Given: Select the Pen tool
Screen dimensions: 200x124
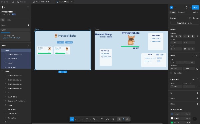Looking at the screenshot, I should tap(95, 119).
